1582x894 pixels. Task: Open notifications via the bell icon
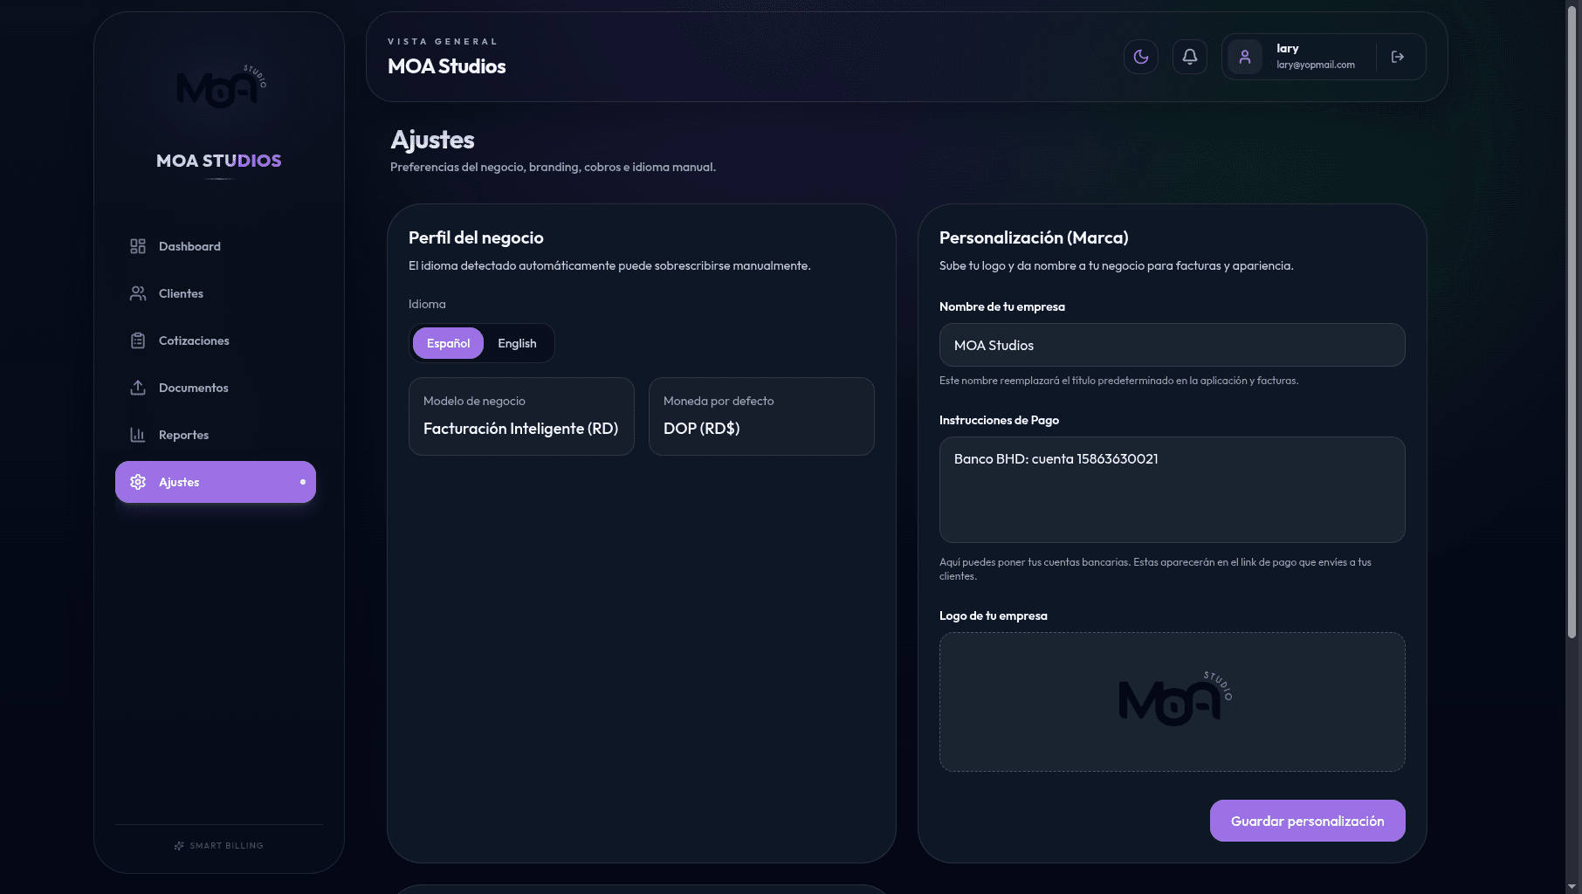click(x=1189, y=56)
